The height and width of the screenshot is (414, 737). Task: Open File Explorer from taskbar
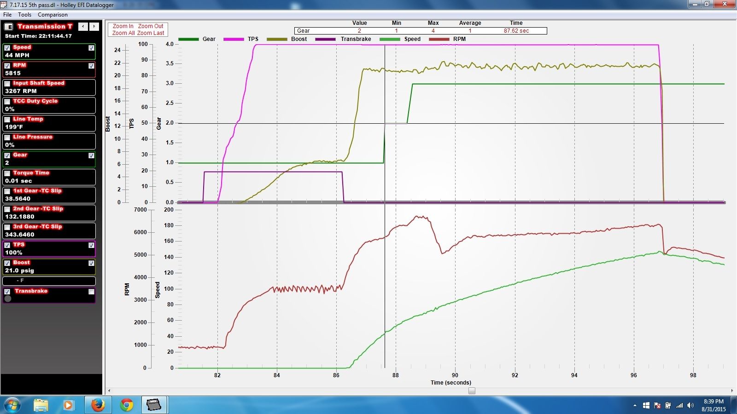[x=41, y=405]
